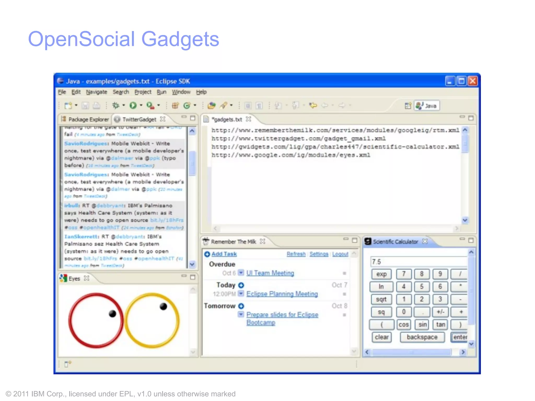Click the Debug bug toolbar icon
Image resolution: width=535 pixels, height=401 pixels.
coord(116,105)
